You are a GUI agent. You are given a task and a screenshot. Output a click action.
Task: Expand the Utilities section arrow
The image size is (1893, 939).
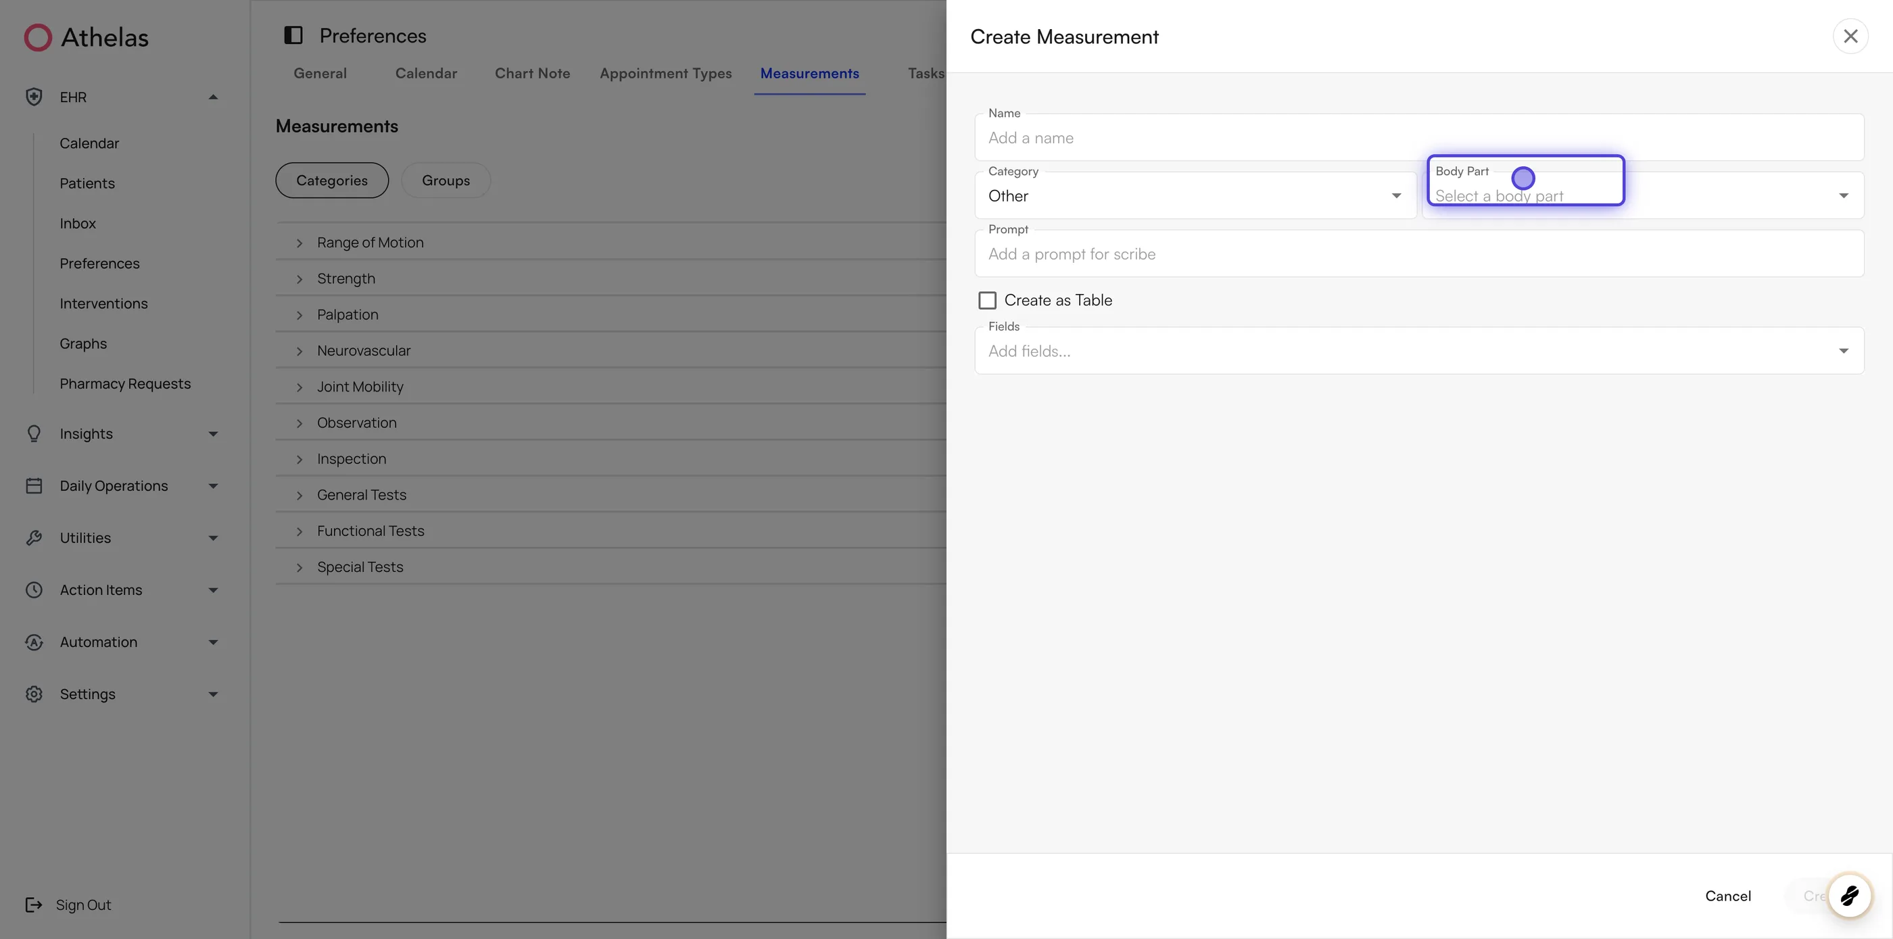click(x=213, y=538)
